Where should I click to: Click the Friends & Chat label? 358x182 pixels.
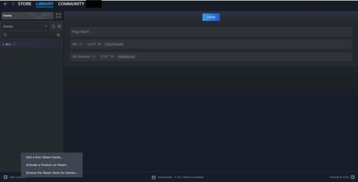coord(339,177)
